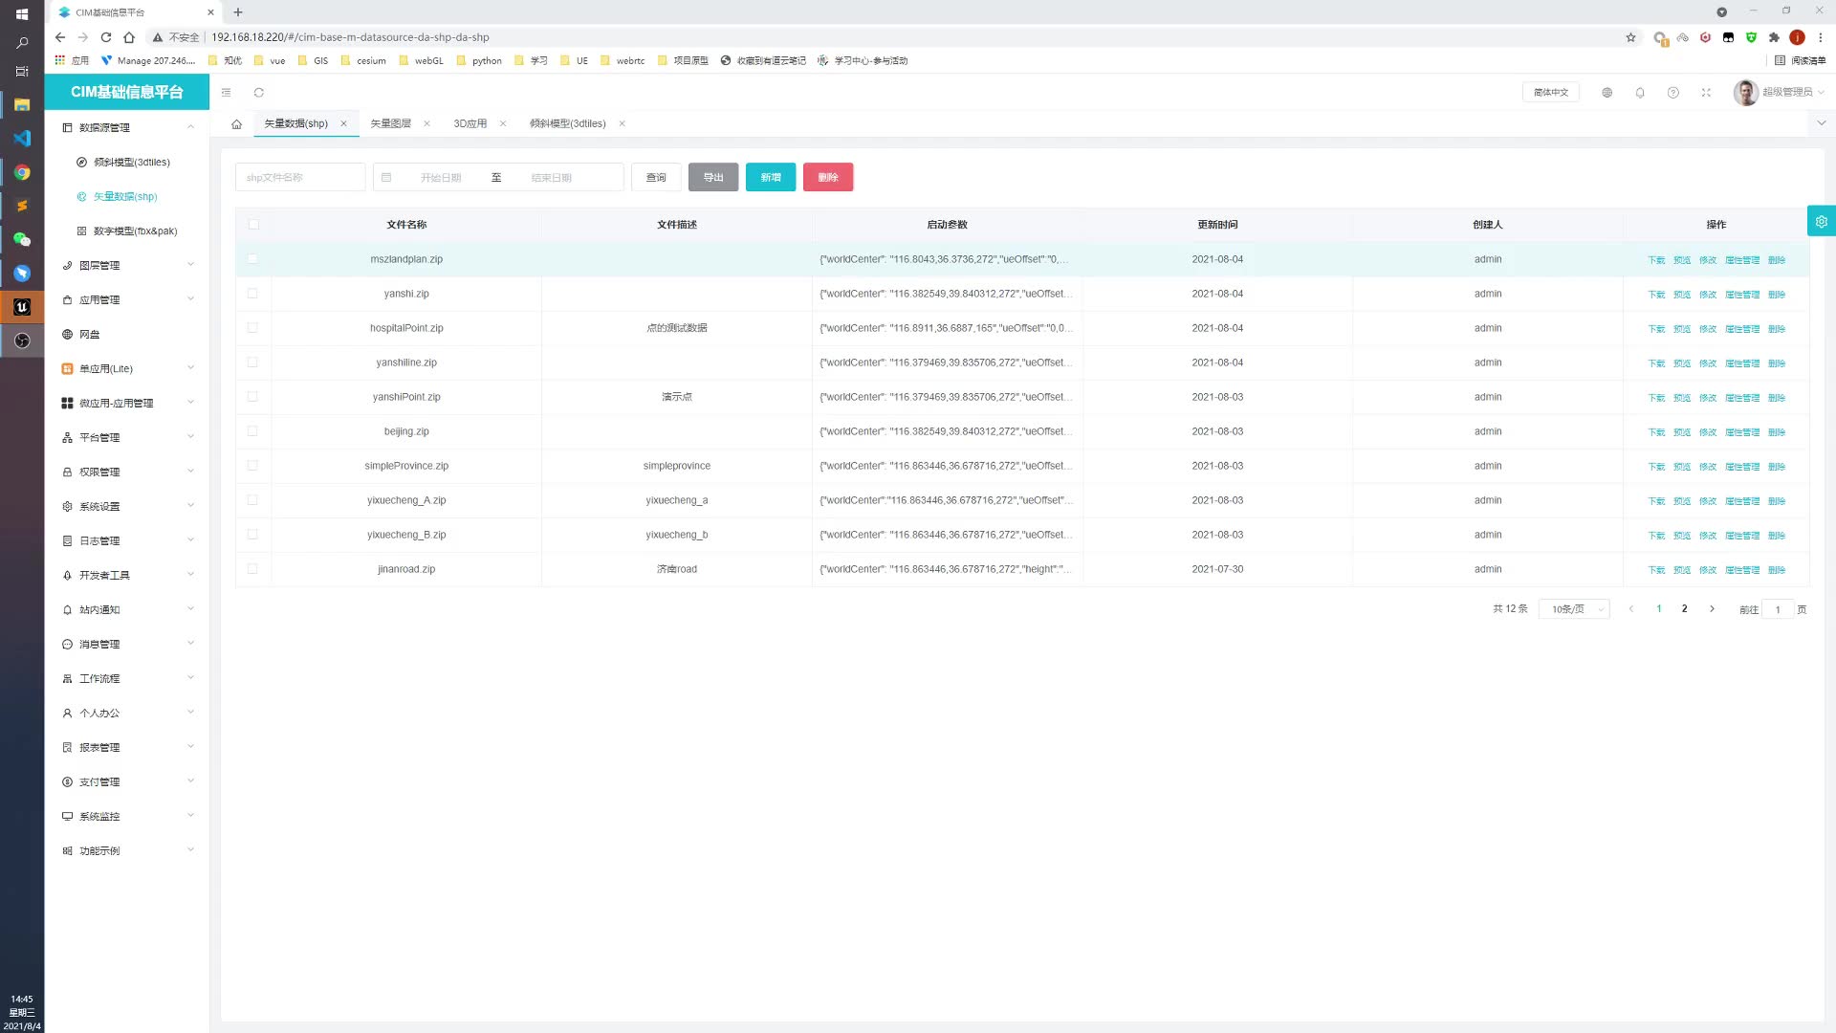Click the grey 导出 export button
This screenshot has height=1033, width=1836.
[713, 177]
